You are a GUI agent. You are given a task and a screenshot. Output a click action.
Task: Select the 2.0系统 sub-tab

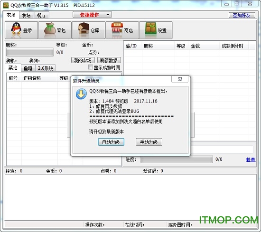[46, 68]
